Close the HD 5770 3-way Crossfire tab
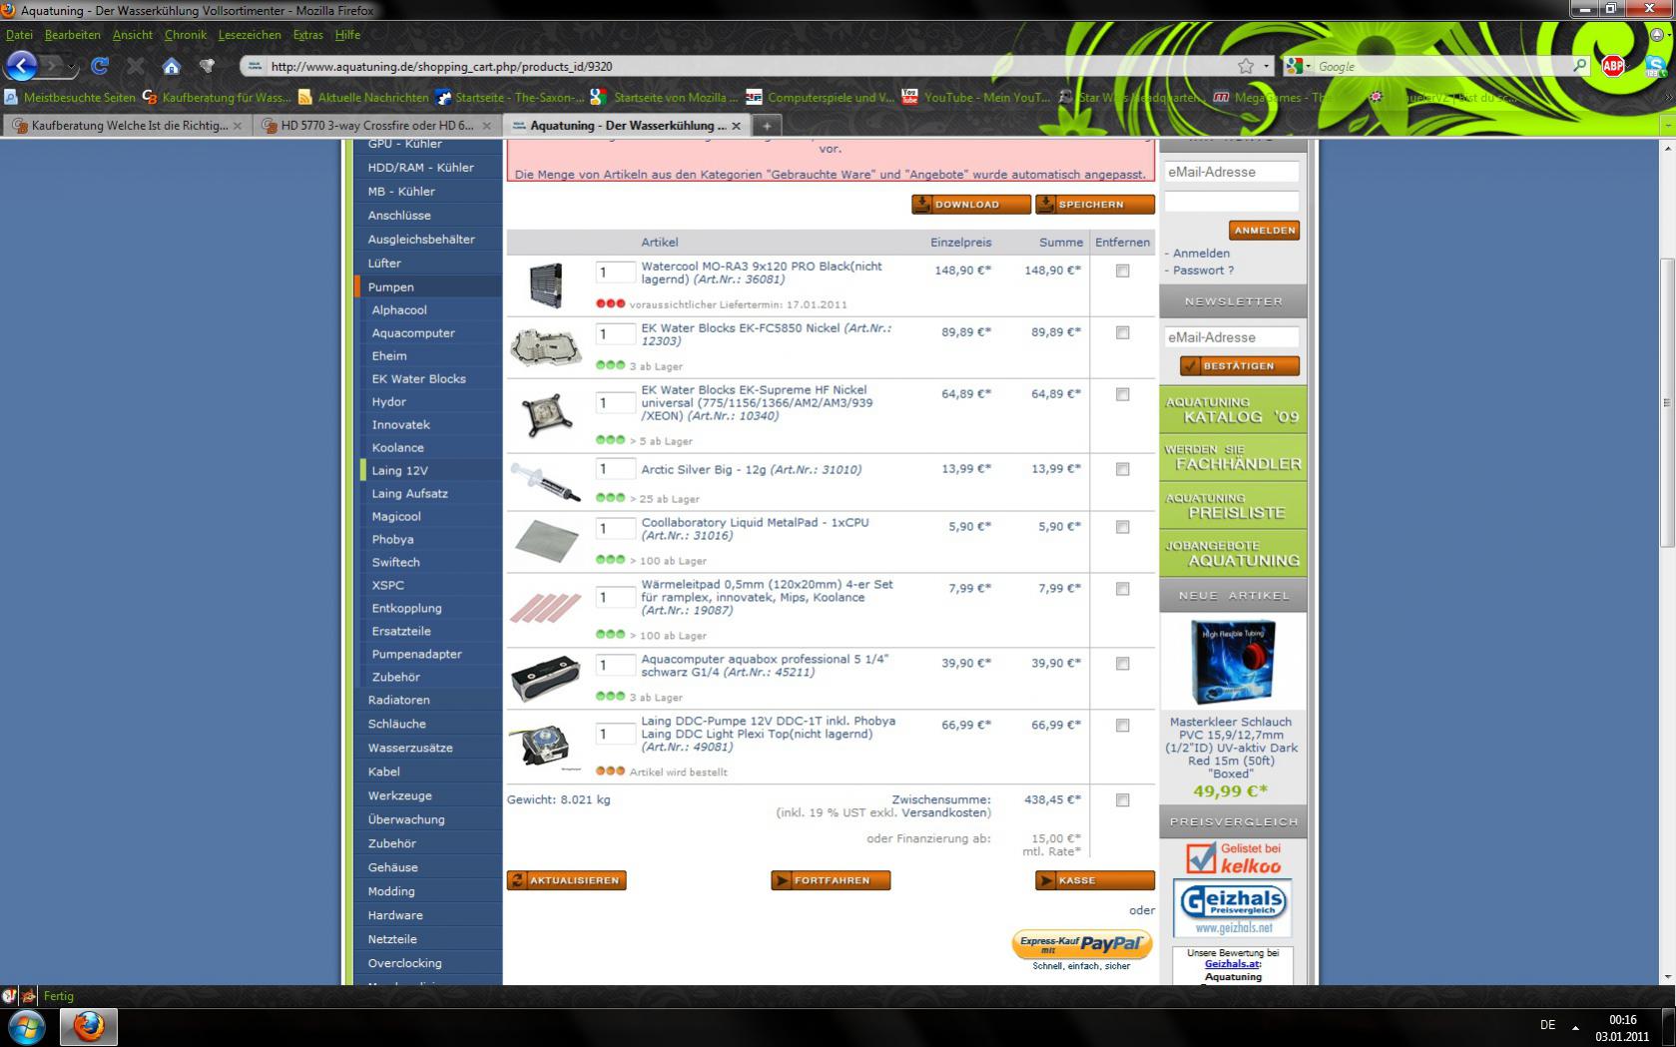The height and width of the screenshot is (1047, 1676). click(486, 126)
